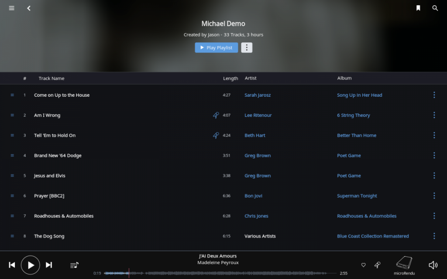Viewport: 447px width, 279px height.
Task: Open playlist options next to Play Playlist
Action: 247,48
